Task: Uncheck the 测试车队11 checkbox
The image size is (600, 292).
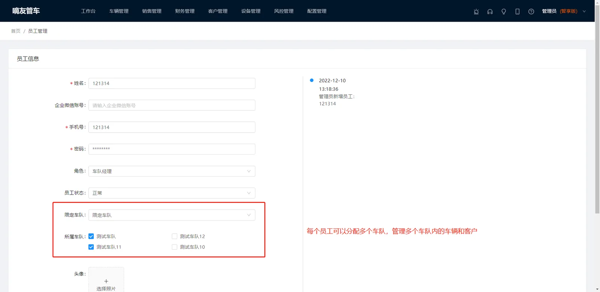Action: (x=91, y=247)
